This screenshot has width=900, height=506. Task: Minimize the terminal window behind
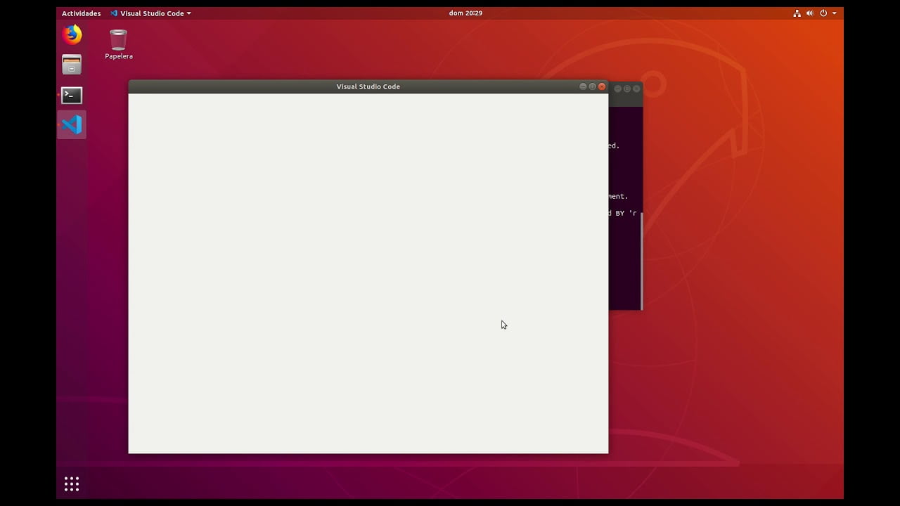[x=618, y=89]
